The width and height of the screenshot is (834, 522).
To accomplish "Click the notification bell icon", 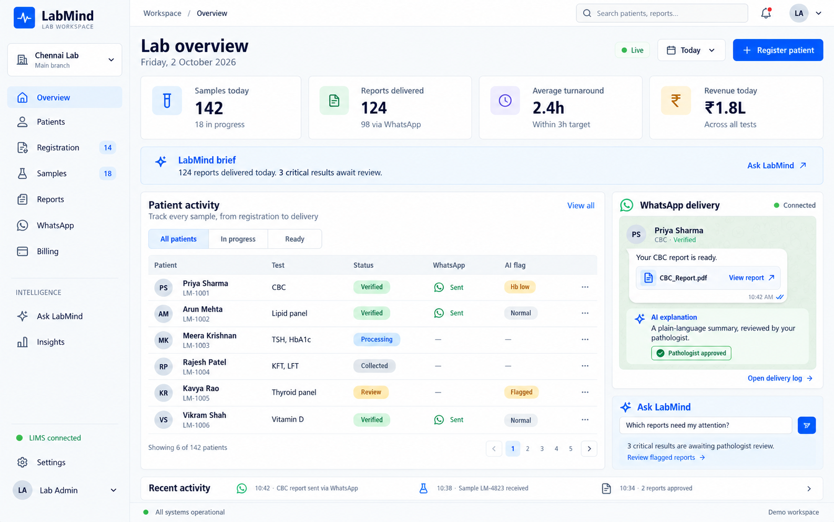I will tap(766, 13).
